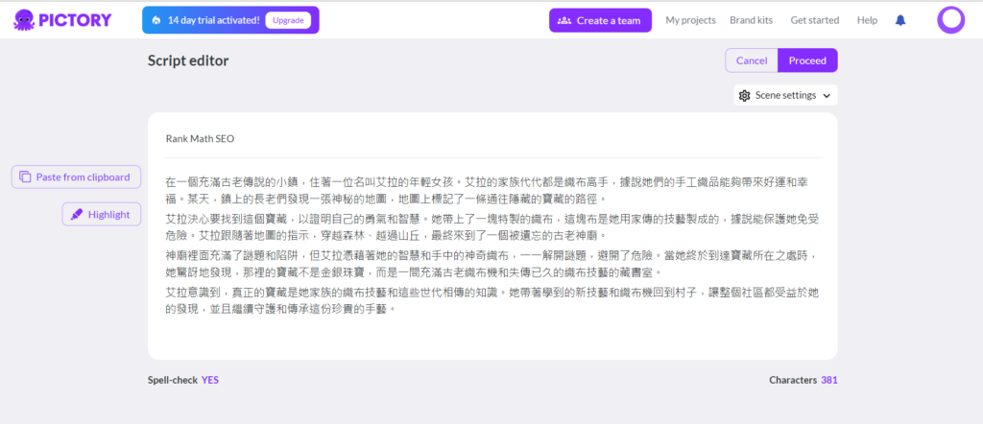Click the clipboard icon for pasting
Screen dimensions: 983x424
24,177
